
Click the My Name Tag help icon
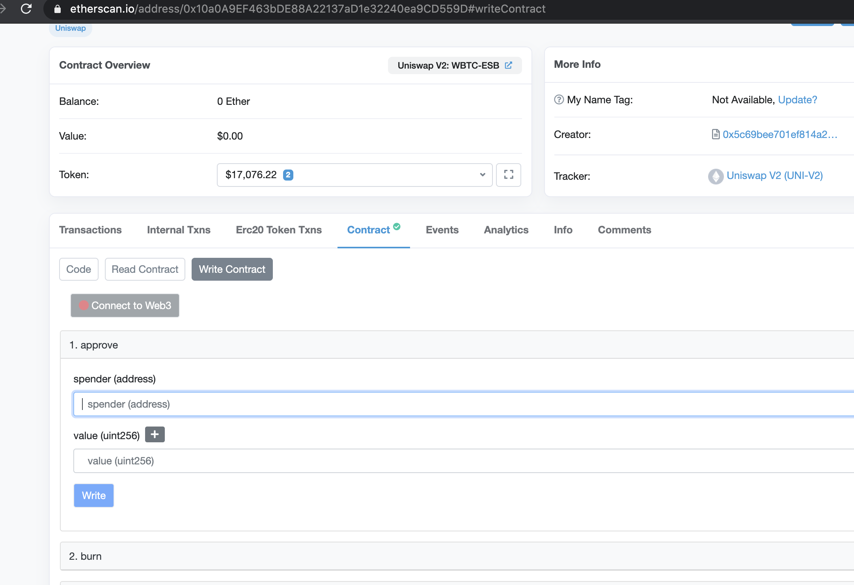click(559, 100)
